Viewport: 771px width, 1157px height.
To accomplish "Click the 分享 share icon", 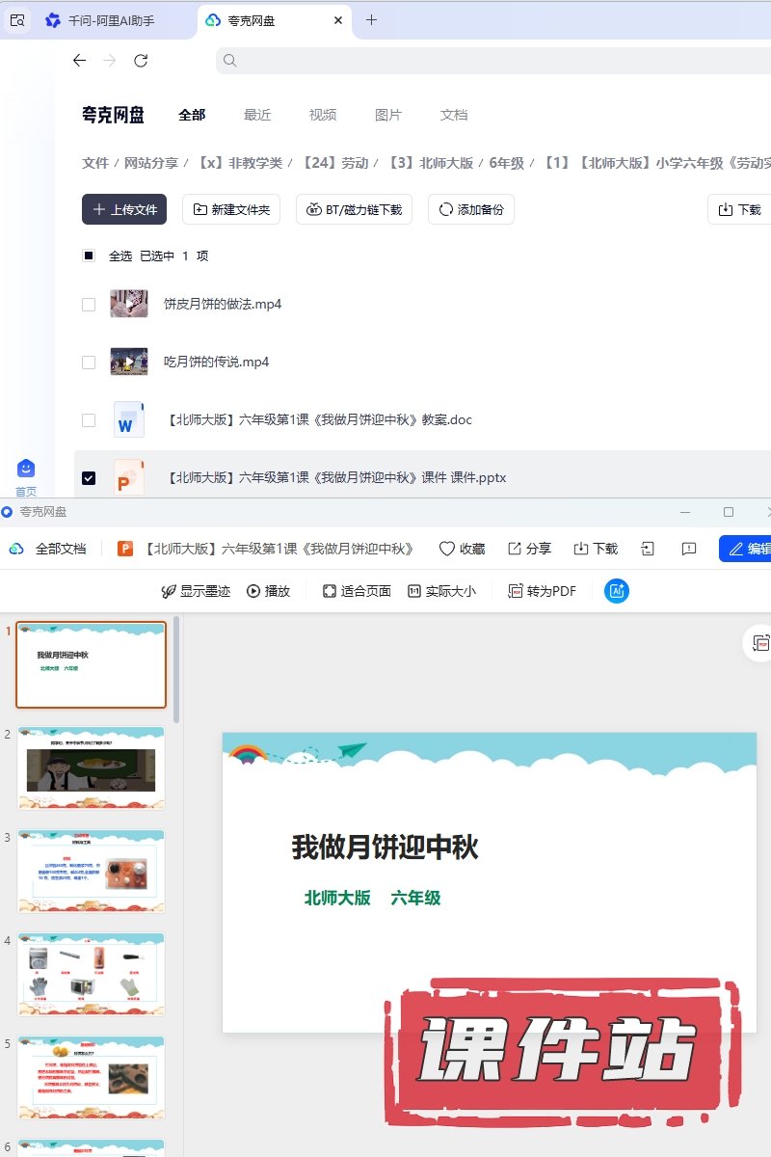I will [516, 549].
